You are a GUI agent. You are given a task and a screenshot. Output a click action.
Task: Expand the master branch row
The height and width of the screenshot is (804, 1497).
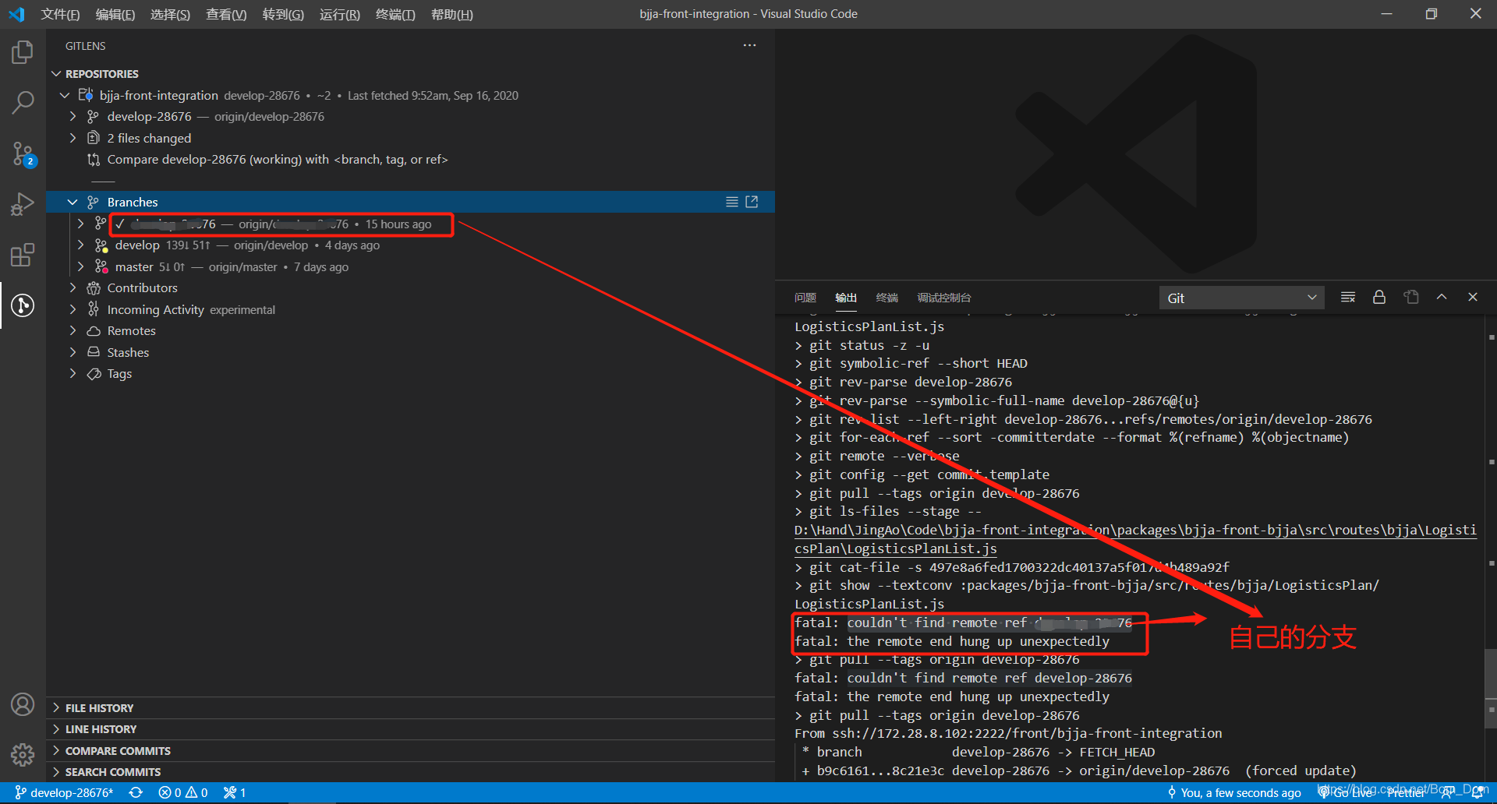click(x=80, y=266)
